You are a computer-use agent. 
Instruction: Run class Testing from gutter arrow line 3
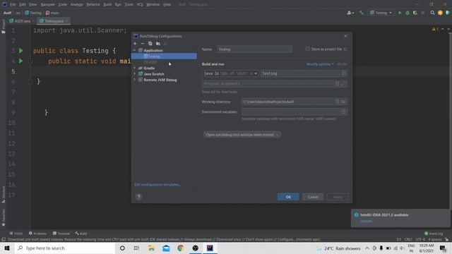pos(21,51)
